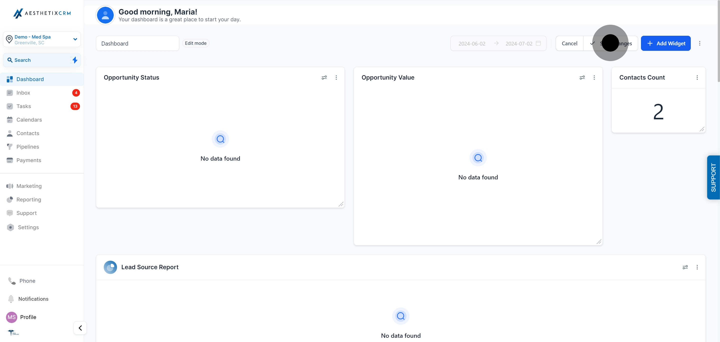Screen dimensions: 720x342
Task: Click the Phone icon in sidebar
Action: [12, 280]
